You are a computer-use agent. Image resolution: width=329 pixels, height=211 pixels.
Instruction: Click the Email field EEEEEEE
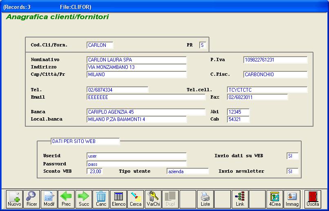(146, 97)
